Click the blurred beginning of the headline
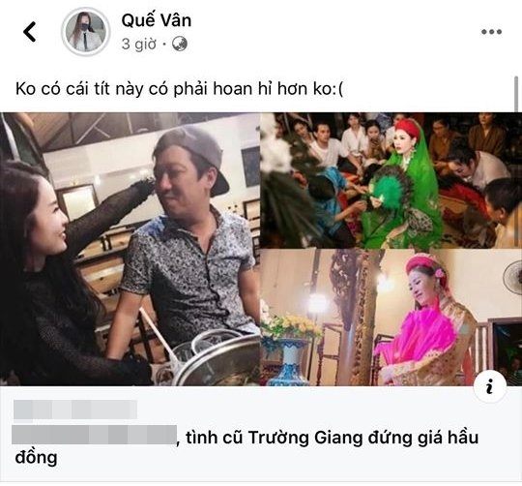Viewport: 522px width, 486px height. [94, 435]
